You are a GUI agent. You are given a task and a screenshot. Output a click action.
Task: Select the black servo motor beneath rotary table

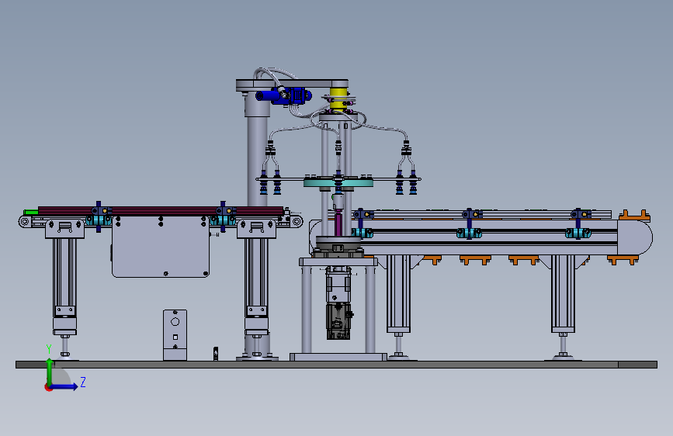click(x=338, y=320)
